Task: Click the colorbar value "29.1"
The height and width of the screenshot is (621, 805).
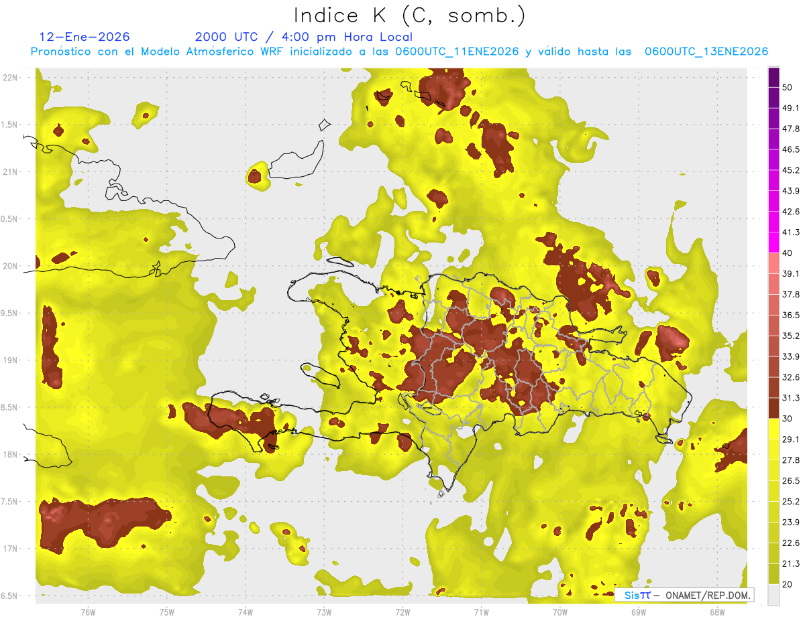Action: tap(791, 439)
